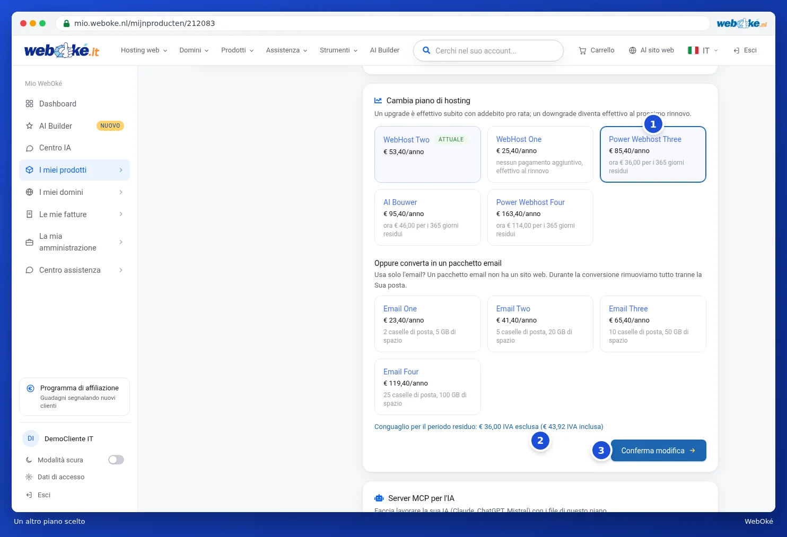Select the WebHost One plan card
Viewport: 787px width, 537px height.
[x=540, y=154]
